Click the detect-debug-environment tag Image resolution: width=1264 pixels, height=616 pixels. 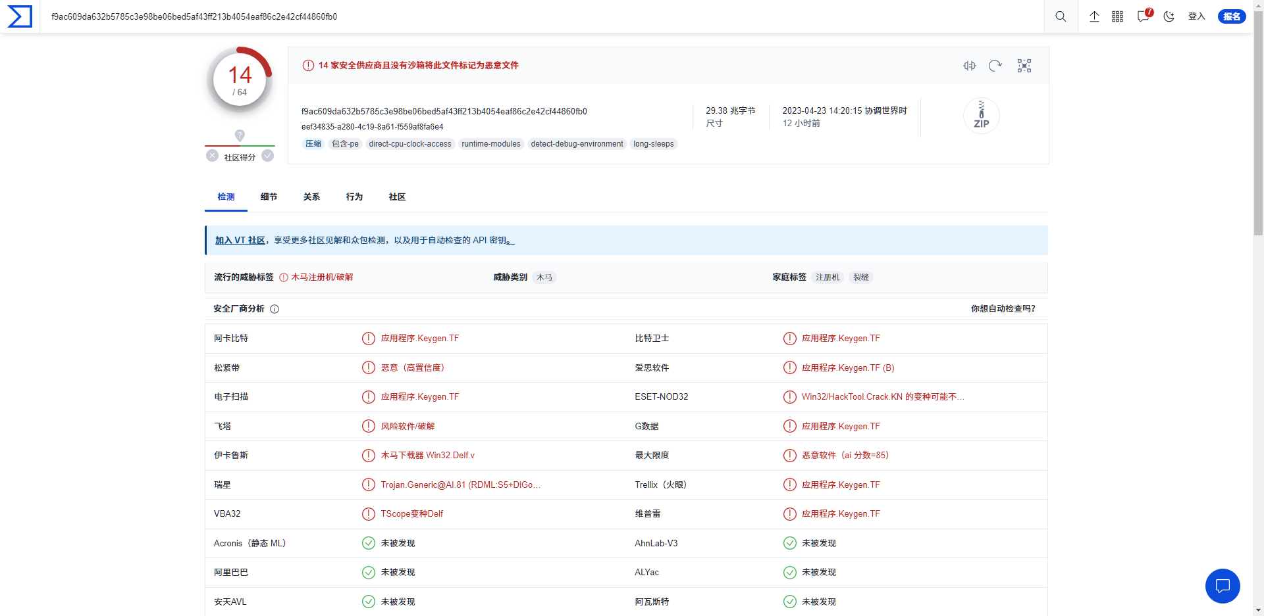point(577,144)
